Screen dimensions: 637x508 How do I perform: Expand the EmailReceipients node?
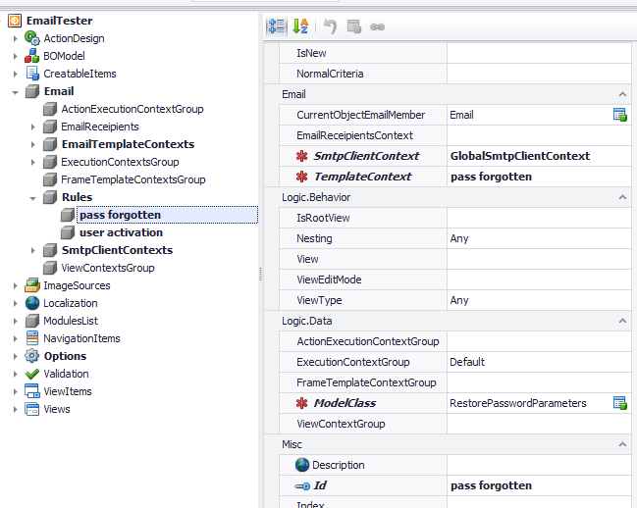coord(33,127)
